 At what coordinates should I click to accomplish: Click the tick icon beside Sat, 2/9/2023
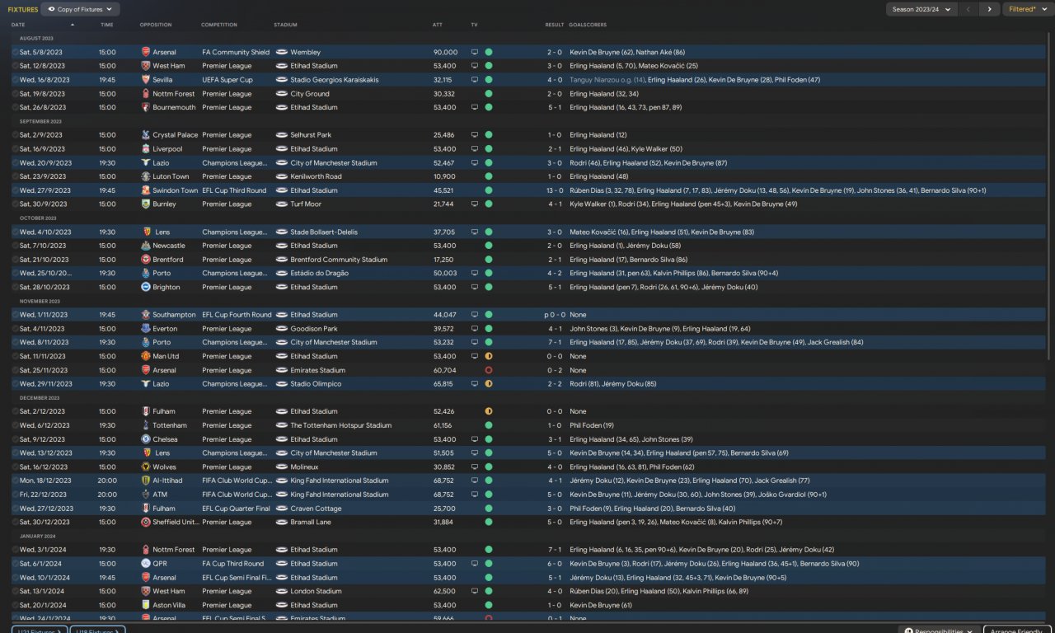[15, 135]
